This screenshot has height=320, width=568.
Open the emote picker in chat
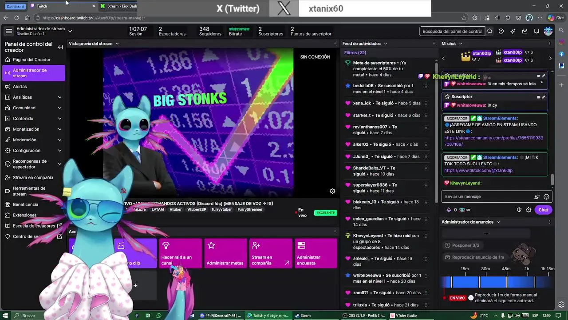[546, 196]
